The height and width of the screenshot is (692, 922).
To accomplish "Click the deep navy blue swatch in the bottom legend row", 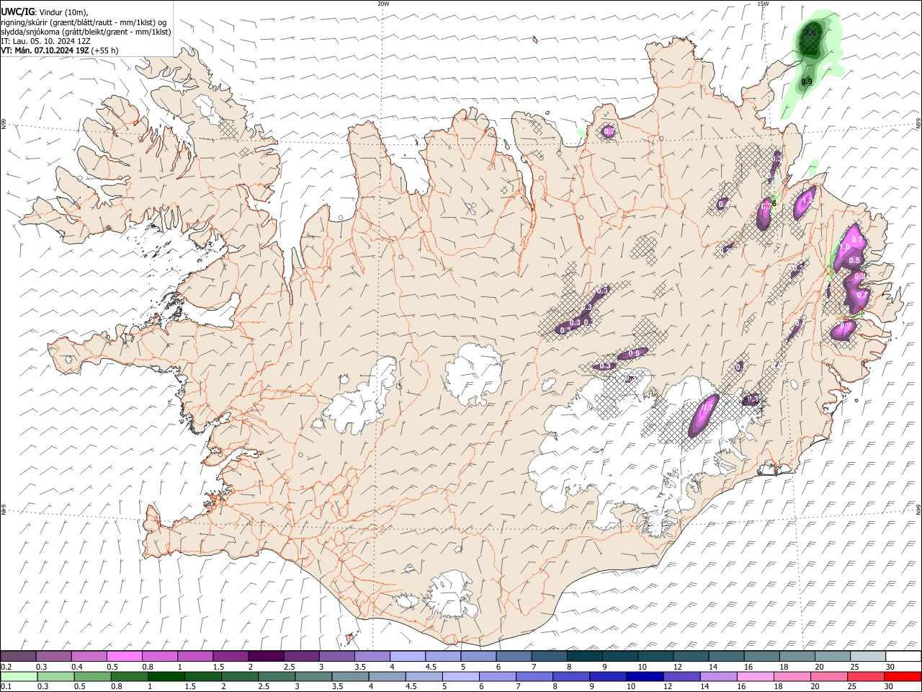I will coord(645,676).
